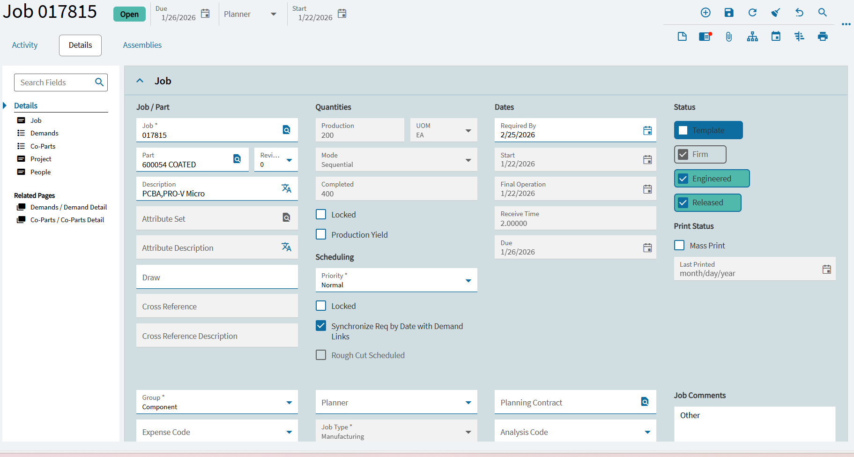Open the attachments paperclip icon

tap(728, 37)
